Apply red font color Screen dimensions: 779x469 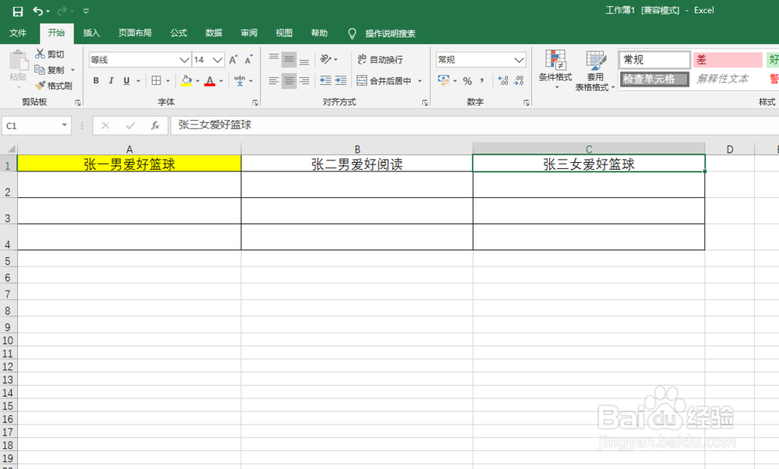tap(210, 80)
